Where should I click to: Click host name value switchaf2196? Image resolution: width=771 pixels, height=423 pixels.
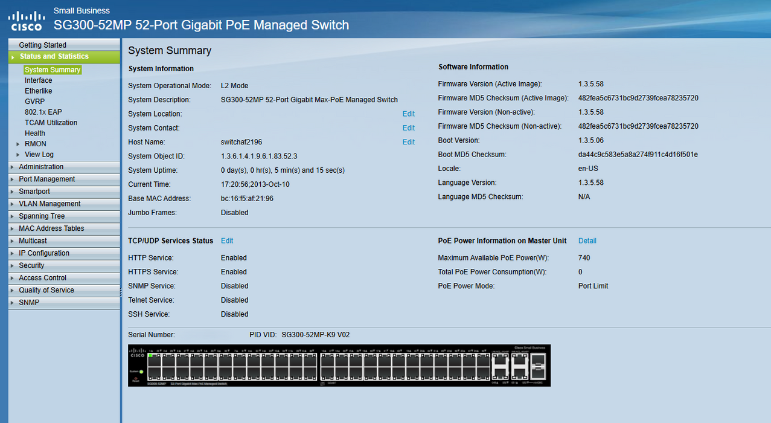click(x=242, y=142)
